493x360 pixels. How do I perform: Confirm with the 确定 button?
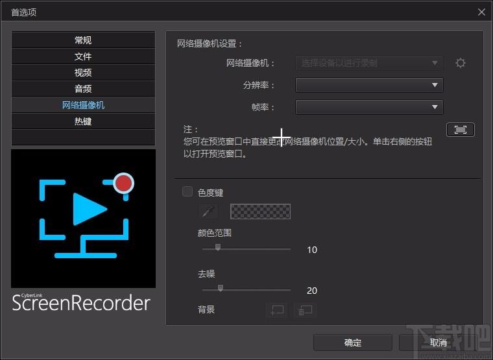[x=352, y=342]
